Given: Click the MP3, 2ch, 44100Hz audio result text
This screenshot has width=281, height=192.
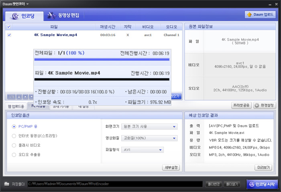Looking at the screenshot, I should (x=239, y=155).
